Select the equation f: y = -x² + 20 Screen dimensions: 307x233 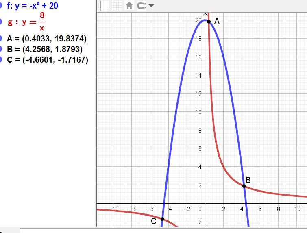click(x=32, y=6)
